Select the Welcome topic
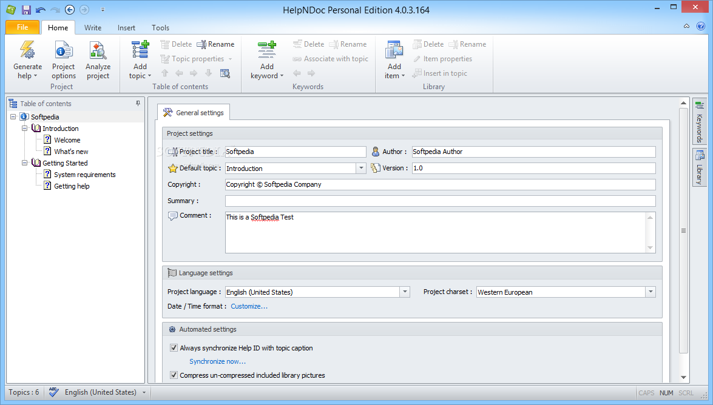This screenshot has width=713, height=405. click(67, 140)
